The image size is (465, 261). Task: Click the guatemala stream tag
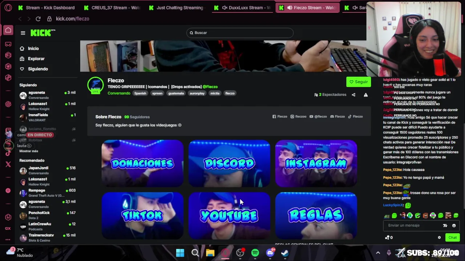(176, 94)
